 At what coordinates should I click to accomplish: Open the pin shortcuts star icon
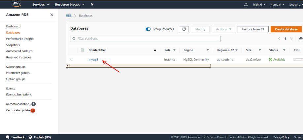[92, 4]
